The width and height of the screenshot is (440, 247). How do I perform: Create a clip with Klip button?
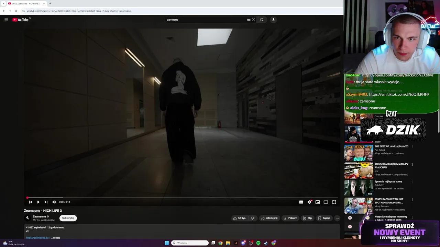click(x=307, y=218)
